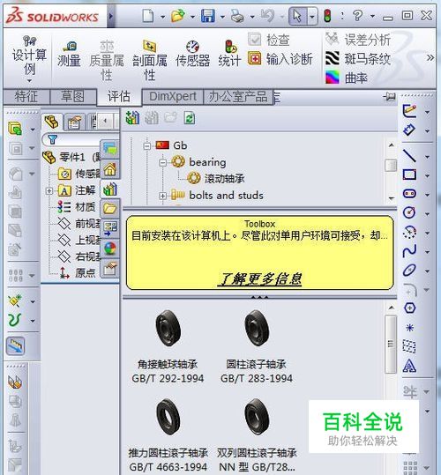
Task: Switch to the 特征 tab
Action: pos(26,97)
